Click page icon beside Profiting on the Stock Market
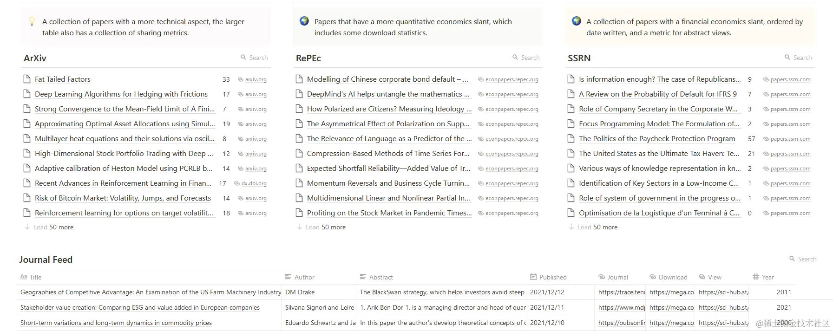The height and width of the screenshot is (331, 833). (x=299, y=213)
